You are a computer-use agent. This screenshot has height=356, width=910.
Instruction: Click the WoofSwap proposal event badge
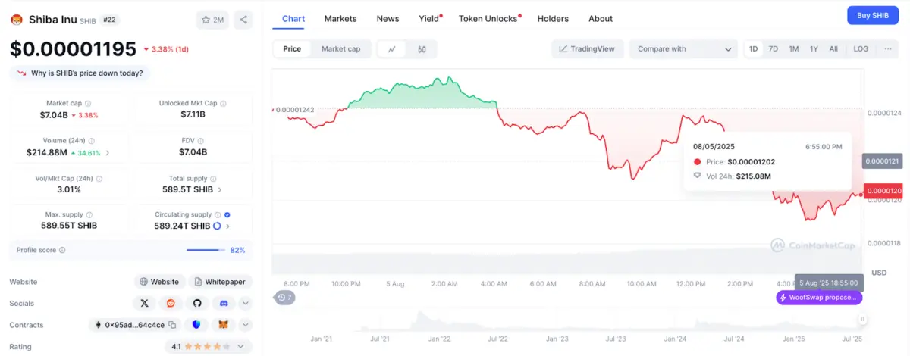pos(820,298)
